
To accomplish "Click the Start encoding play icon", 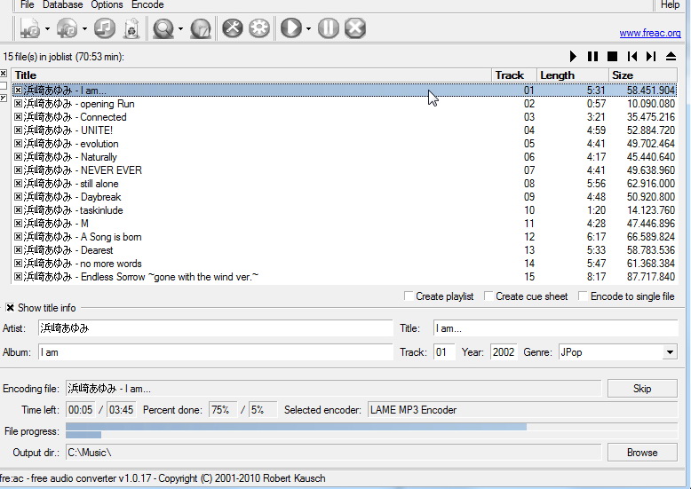I will click(290, 28).
